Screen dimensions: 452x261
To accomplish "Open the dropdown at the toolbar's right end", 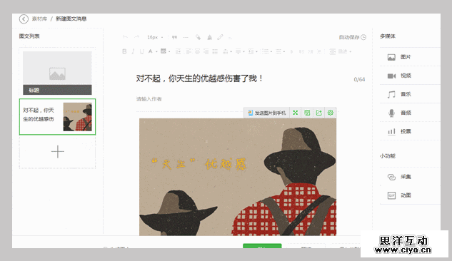I will [x=350, y=52].
